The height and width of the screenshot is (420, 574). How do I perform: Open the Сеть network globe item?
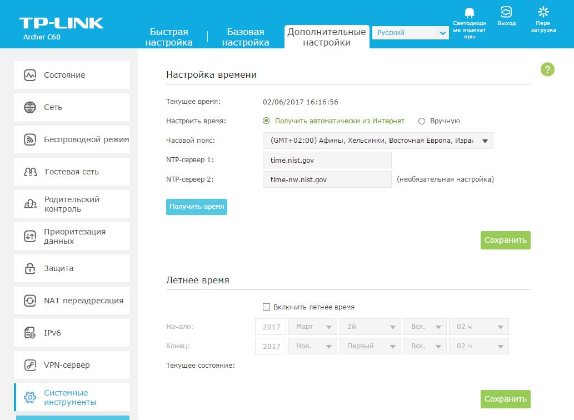pos(72,107)
